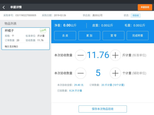Click 毛重 0.00公斤 reading
The height and width of the screenshot is (115, 154).
point(135,25)
